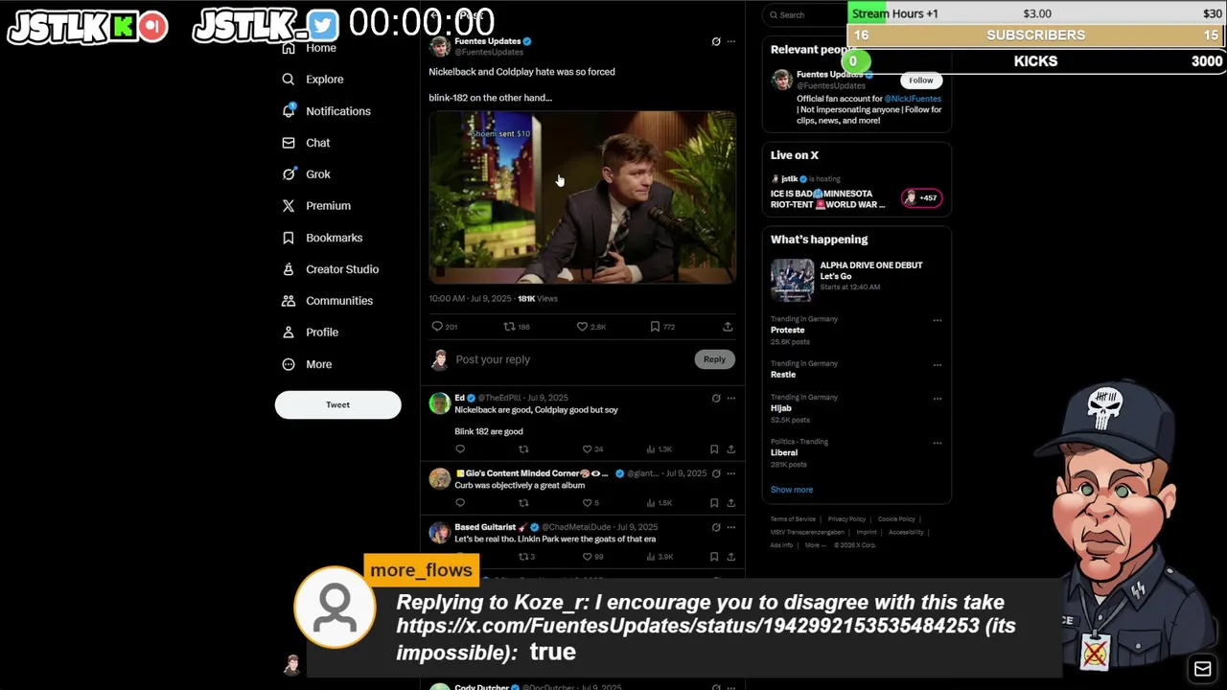
Task: Reply to the Curb album comment
Action: pyautogui.click(x=460, y=503)
